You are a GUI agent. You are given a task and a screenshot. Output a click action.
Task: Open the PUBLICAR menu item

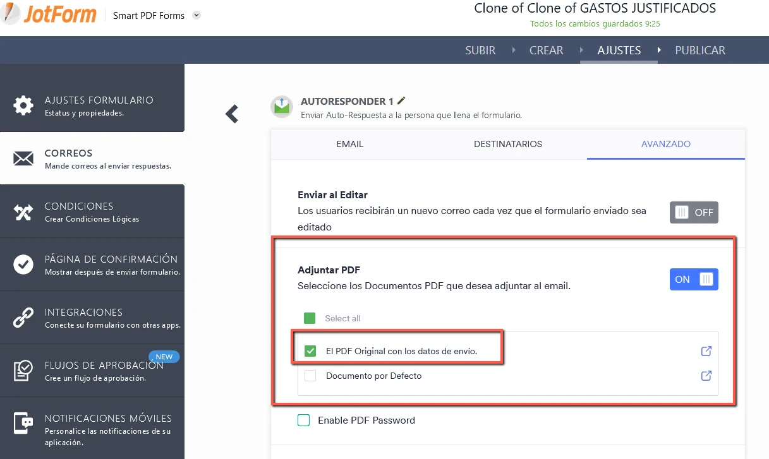(699, 51)
